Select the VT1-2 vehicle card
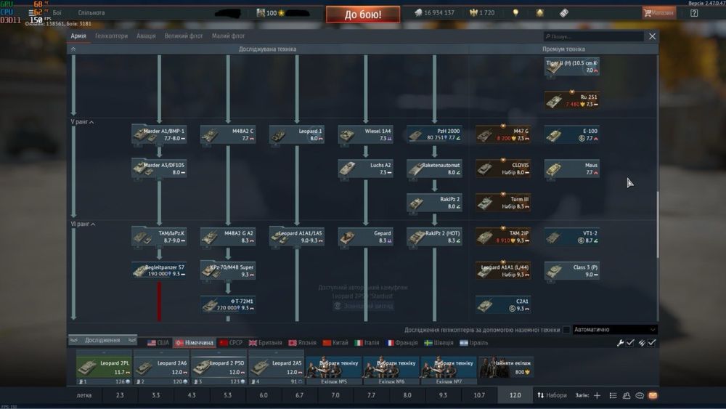The image size is (726, 409). 572,237
